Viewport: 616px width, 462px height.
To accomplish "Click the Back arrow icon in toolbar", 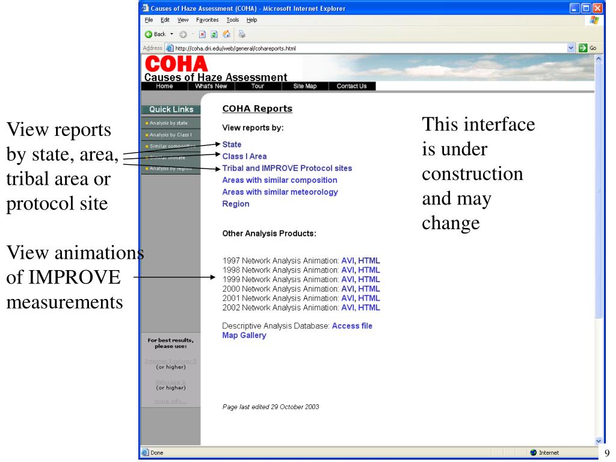I will click(x=149, y=34).
